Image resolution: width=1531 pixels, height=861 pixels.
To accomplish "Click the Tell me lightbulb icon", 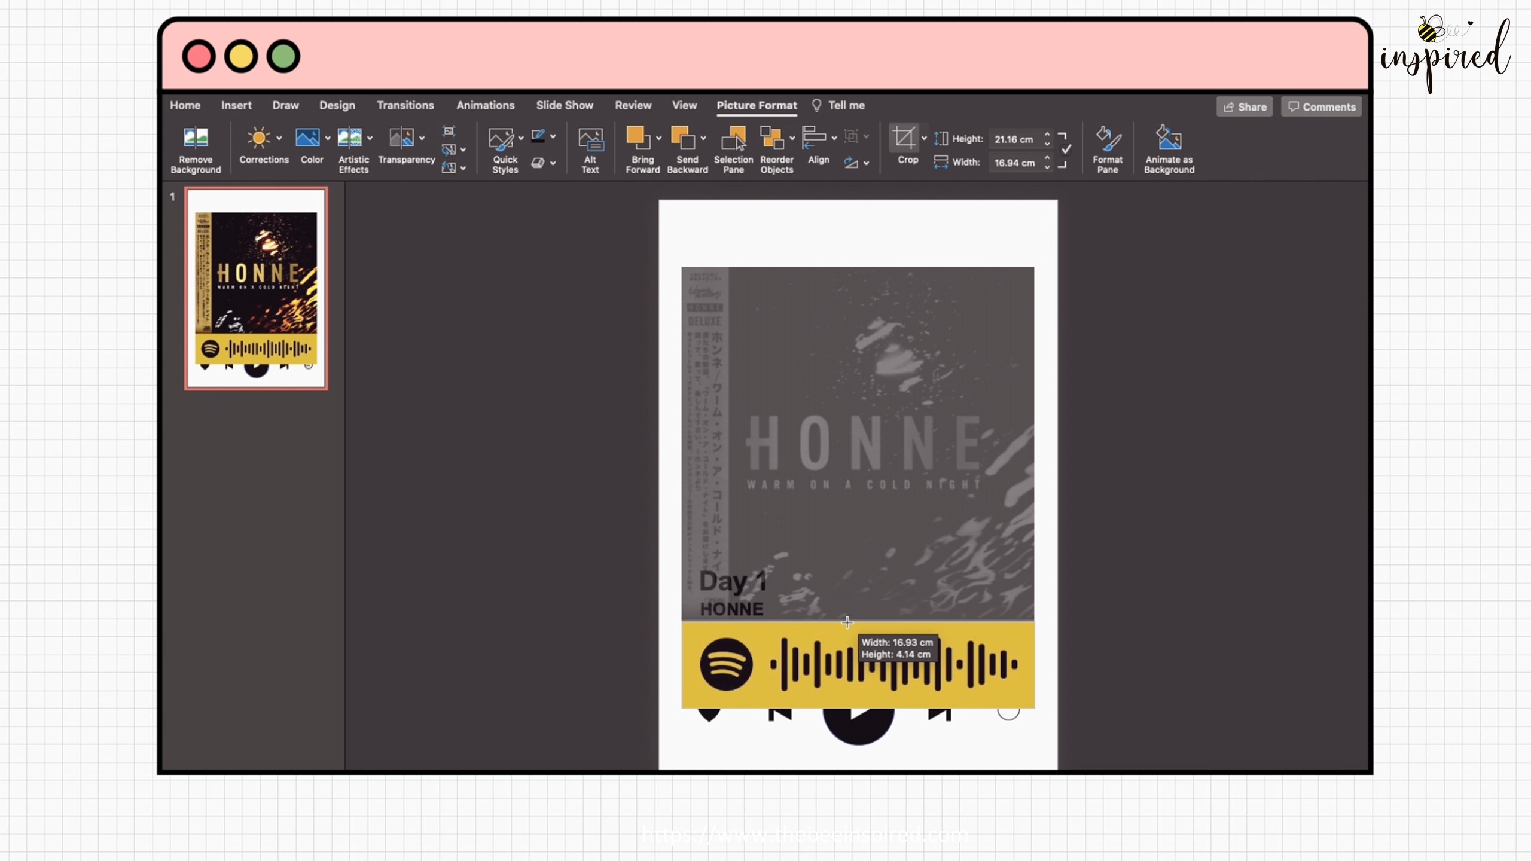I will point(816,105).
